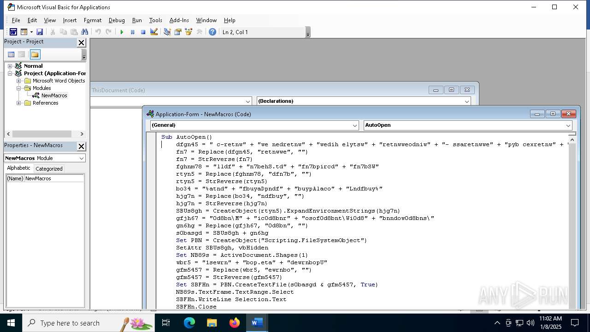Select the NewMacros module in tree

54,95
